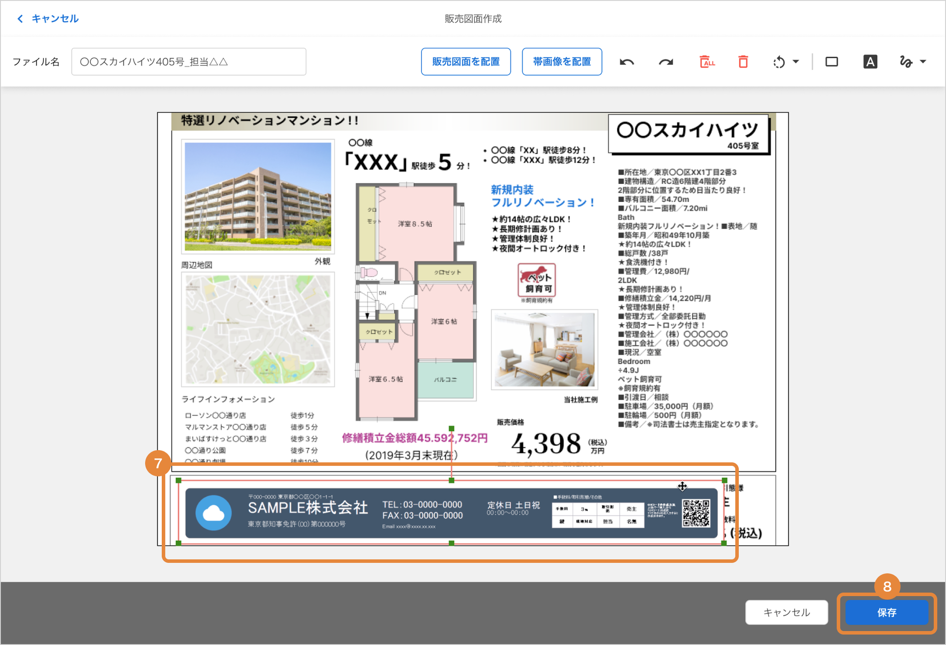Click the bottom-left green corner handle of the banner
This screenshot has height=645, width=946.
pyautogui.click(x=178, y=543)
